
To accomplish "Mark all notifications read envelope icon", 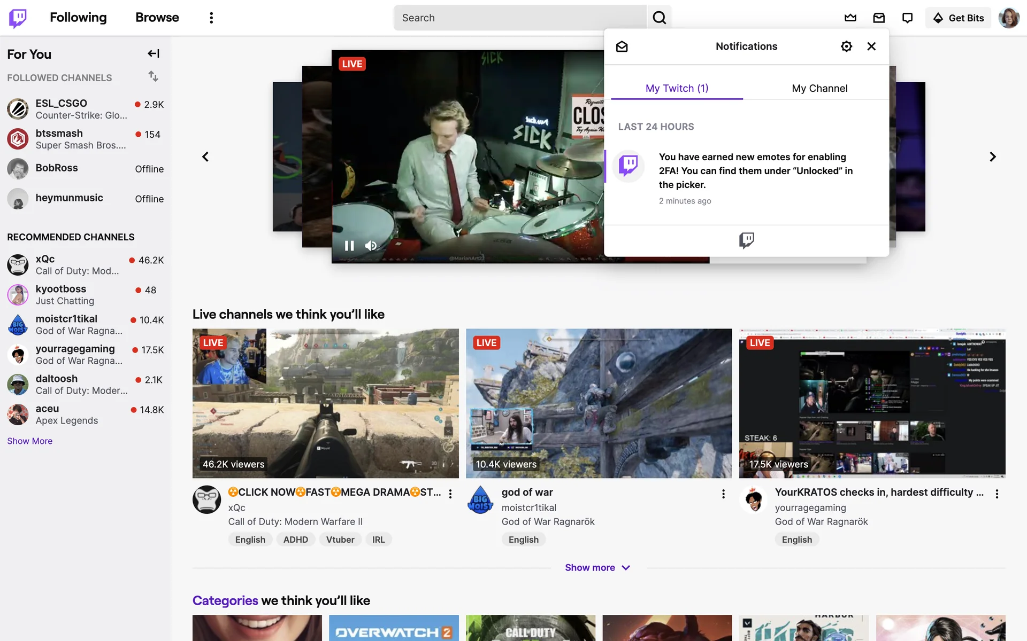I will point(622,46).
